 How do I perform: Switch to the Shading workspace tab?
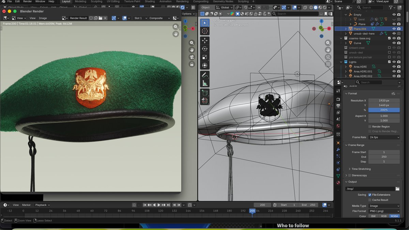(150, 1)
